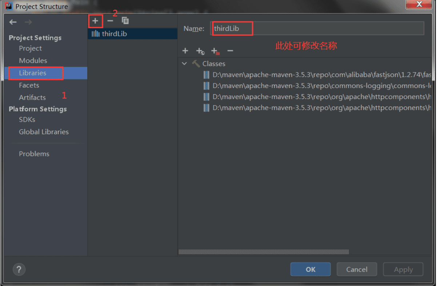Remove selected library with minus icon
The height and width of the screenshot is (286, 437).
(x=110, y=21)
